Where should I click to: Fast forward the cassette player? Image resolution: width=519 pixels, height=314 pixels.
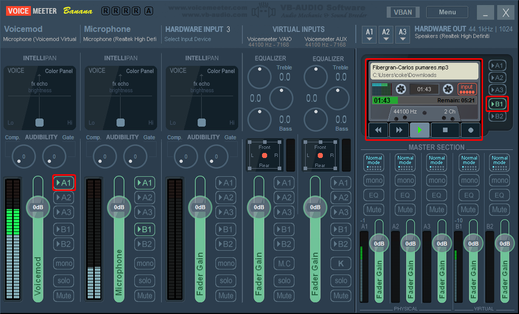pos(399,130)
